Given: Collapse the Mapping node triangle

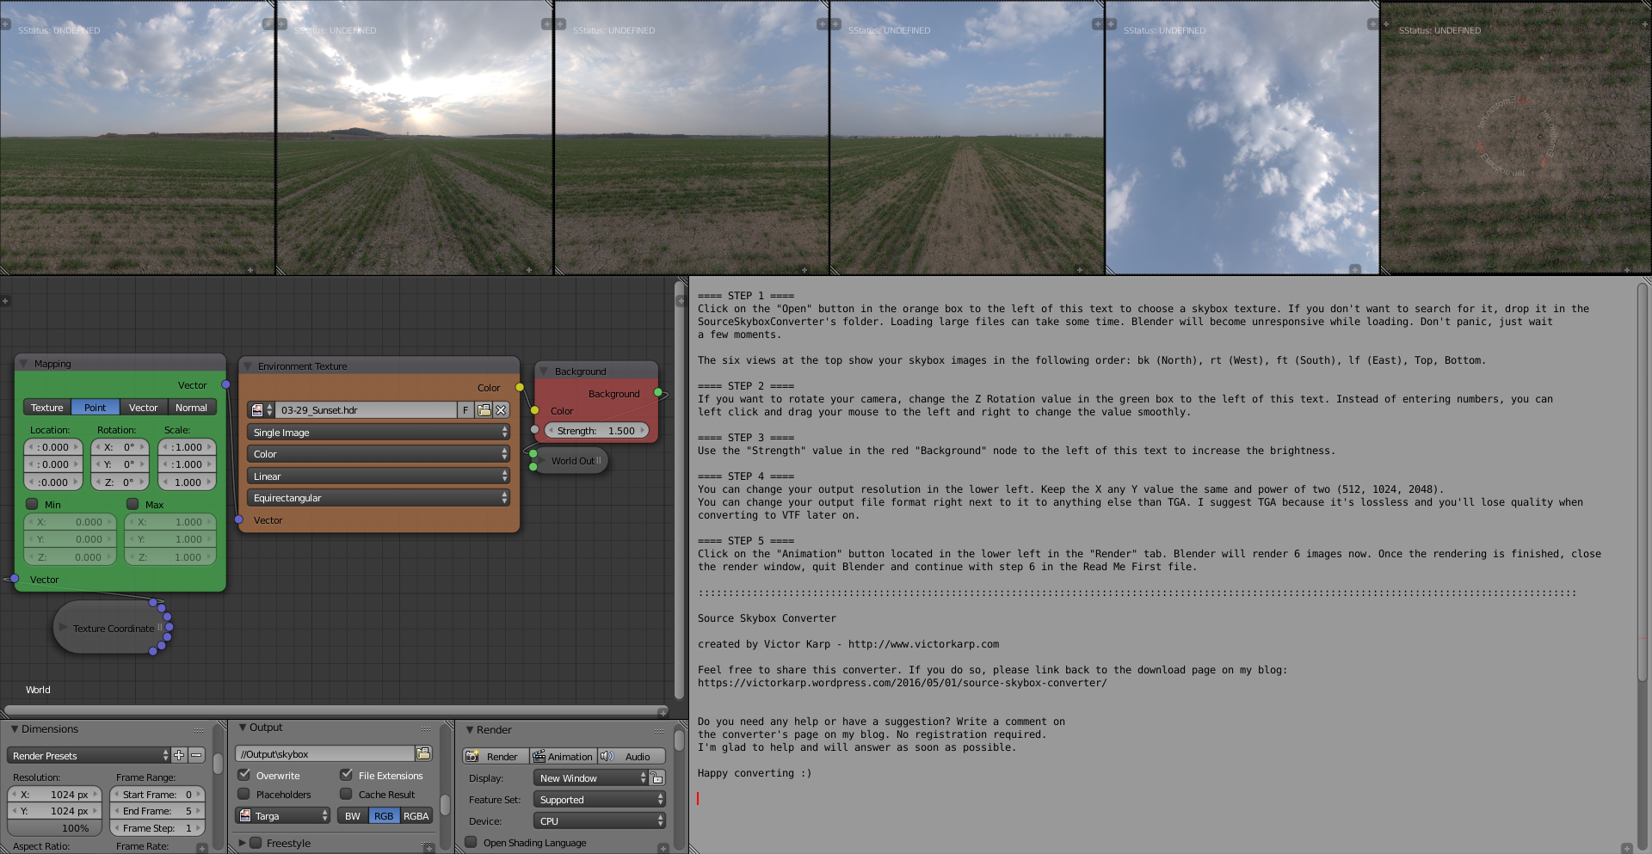Looking at the screenshot, I should coord(24,364).
